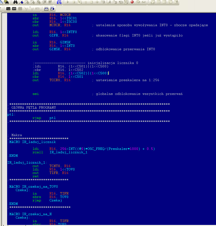216x226 pixels.
Task: Click the 'ret' instruction
Action: point(36,176)
